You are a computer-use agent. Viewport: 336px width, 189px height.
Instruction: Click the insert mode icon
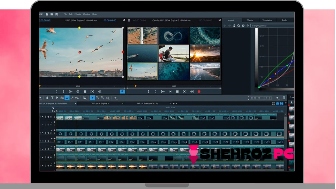coord(85,98)
